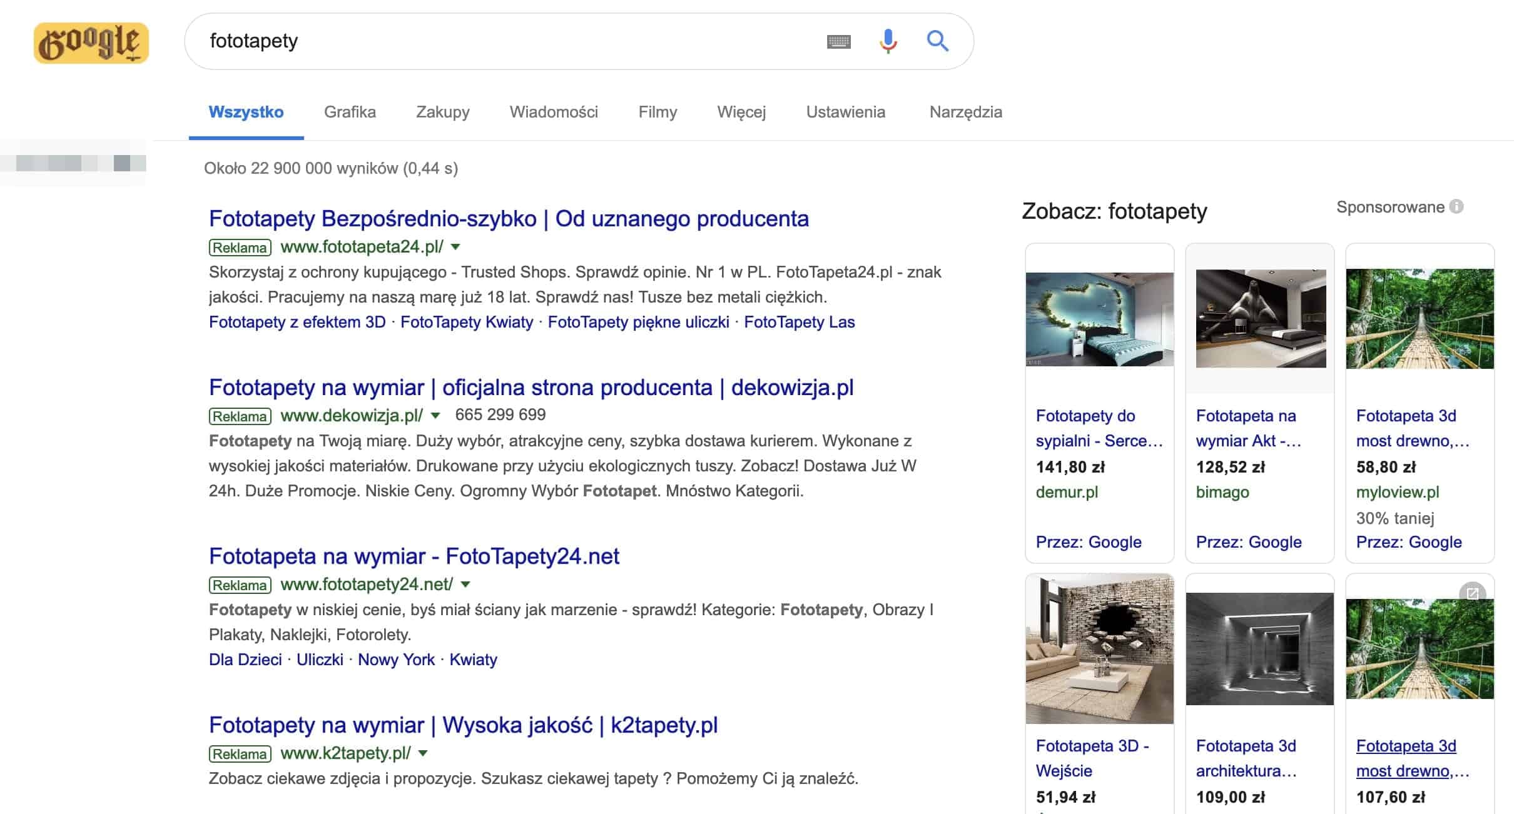Open k2tapety.pl ad headline link
This screenshot has width=1514, height=814.
[x=463, y=725]
